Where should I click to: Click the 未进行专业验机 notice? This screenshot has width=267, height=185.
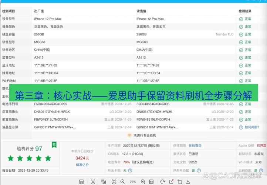pyautogui.click(x=145, y=135)
